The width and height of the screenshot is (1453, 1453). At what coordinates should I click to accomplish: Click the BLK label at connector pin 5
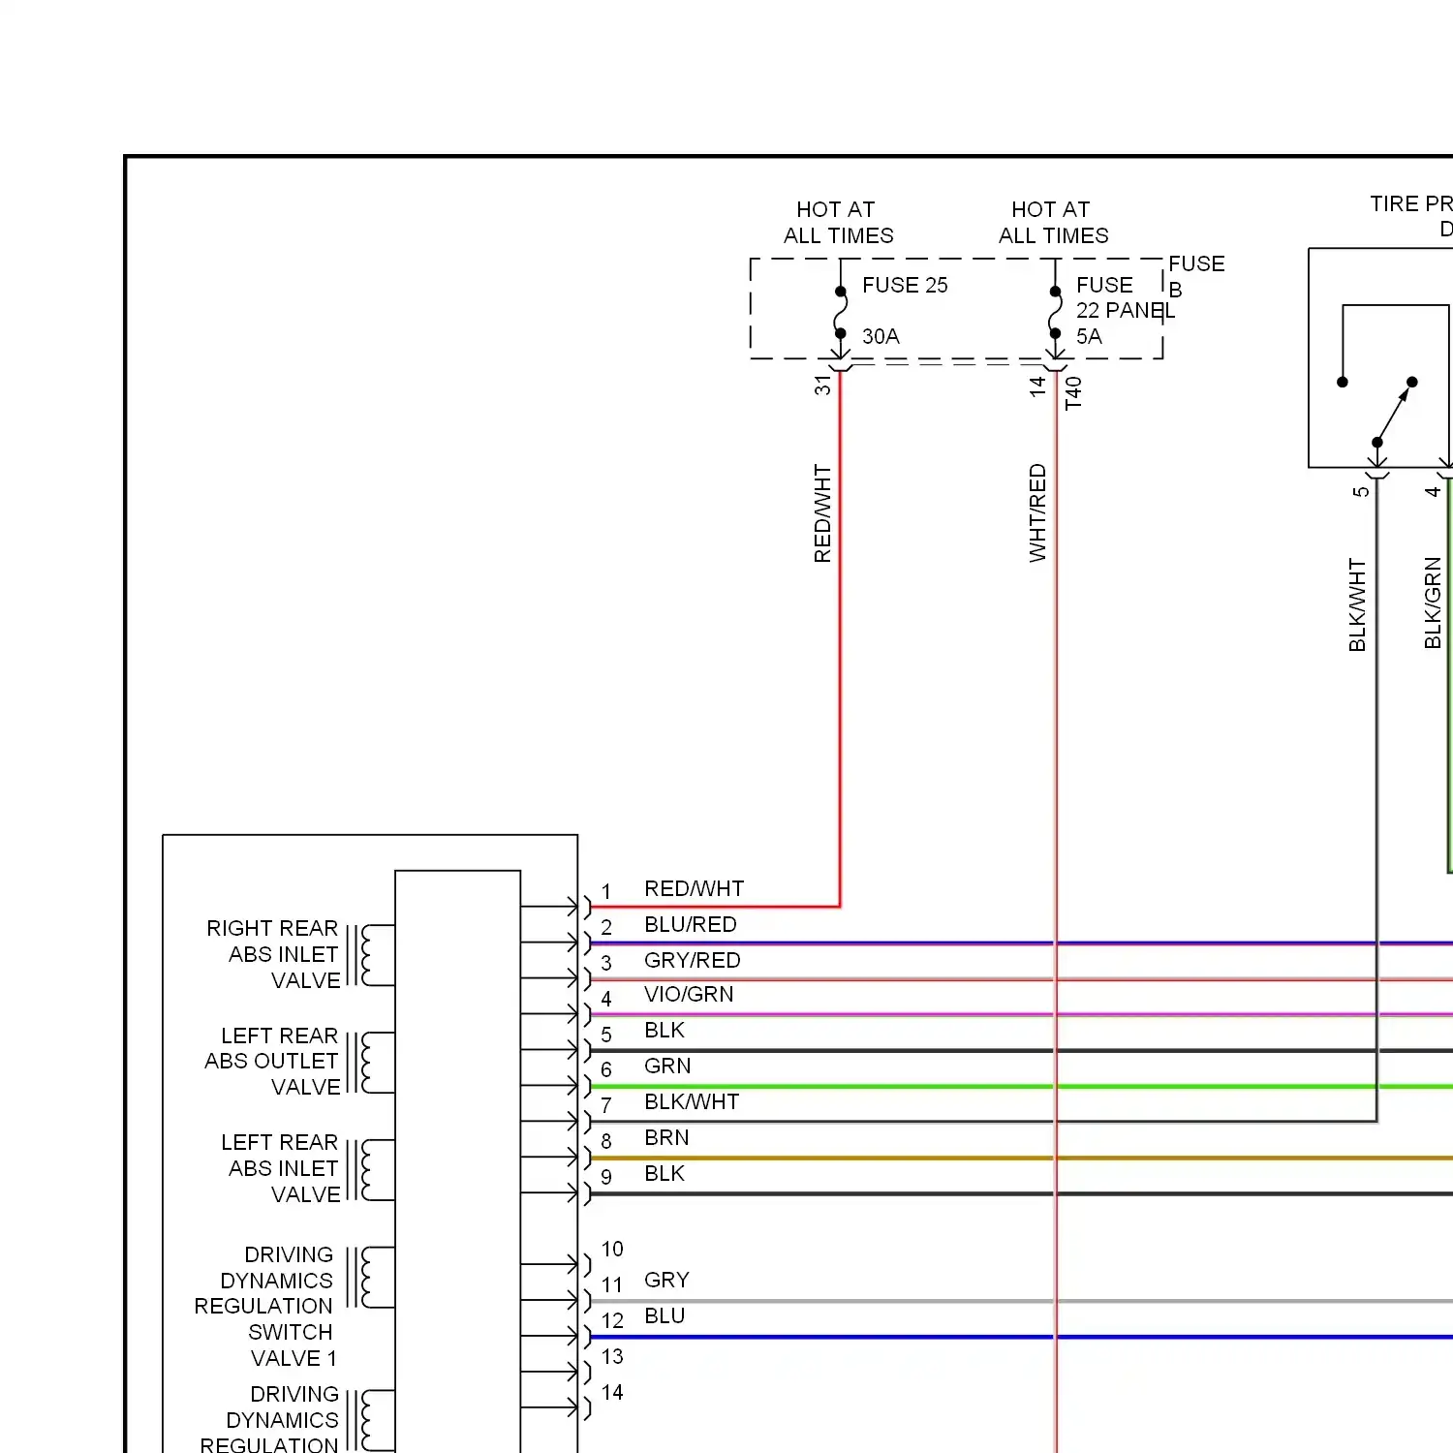point(665,1030)
